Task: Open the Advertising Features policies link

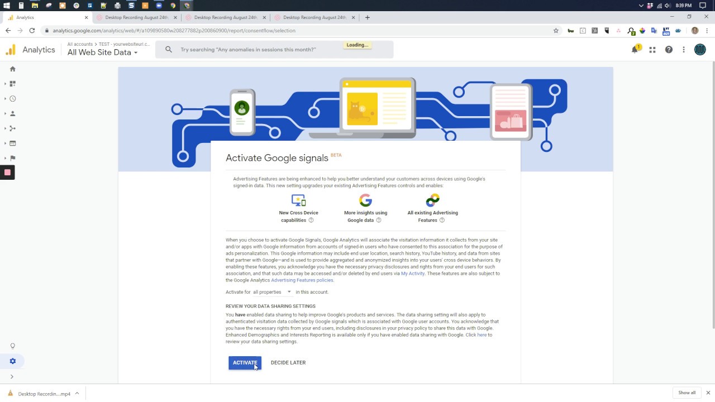Action: pos(302,280)
